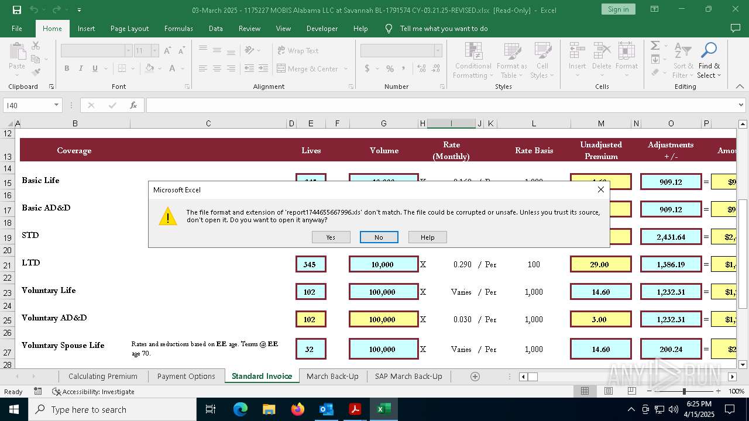This screenshot has height=421, width=749.
Task: Toggle Underline formatting
Action: pyautogui.click(x=95, y=68)
